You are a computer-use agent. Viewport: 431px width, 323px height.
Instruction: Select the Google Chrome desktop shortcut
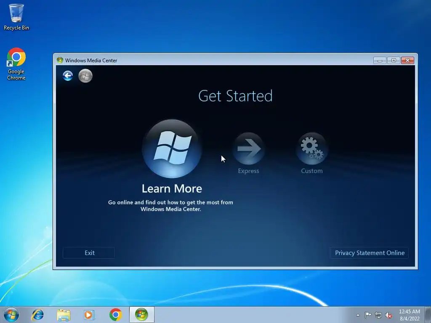(x=16, y=64)
